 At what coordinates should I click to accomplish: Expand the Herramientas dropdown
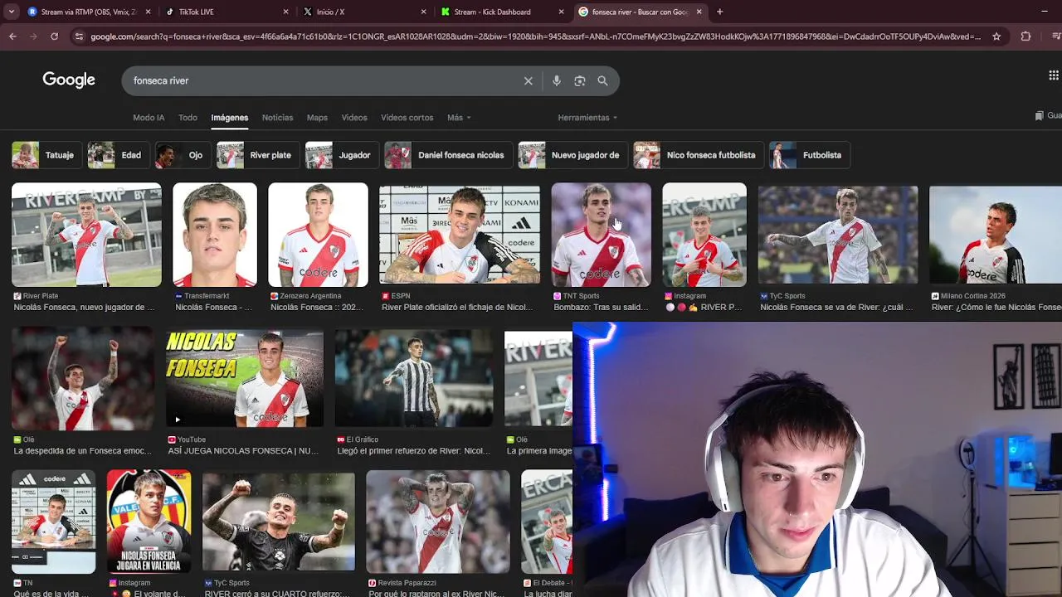[587, 118]
